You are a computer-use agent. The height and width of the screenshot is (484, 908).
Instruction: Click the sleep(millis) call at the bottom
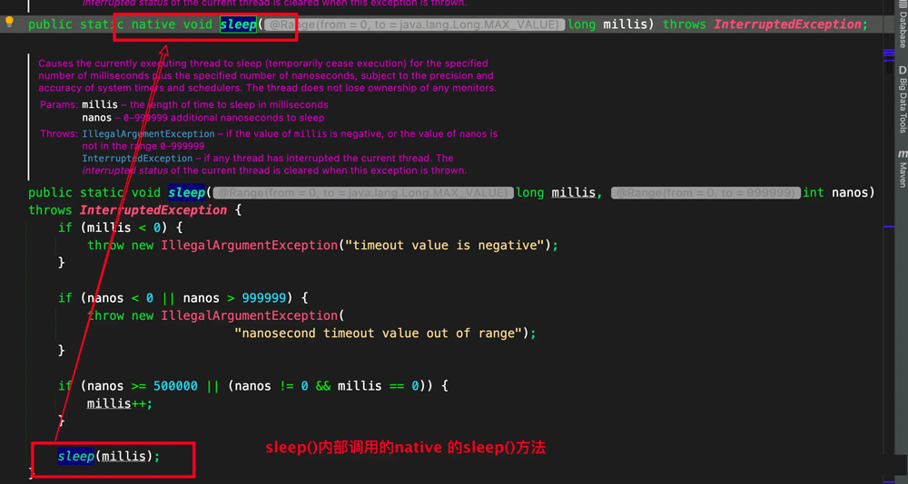[108, 456]
